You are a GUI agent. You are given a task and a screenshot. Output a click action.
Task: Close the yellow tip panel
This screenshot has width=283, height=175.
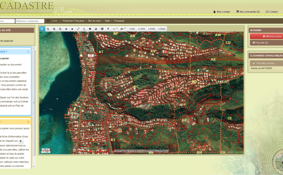(28, 122)
